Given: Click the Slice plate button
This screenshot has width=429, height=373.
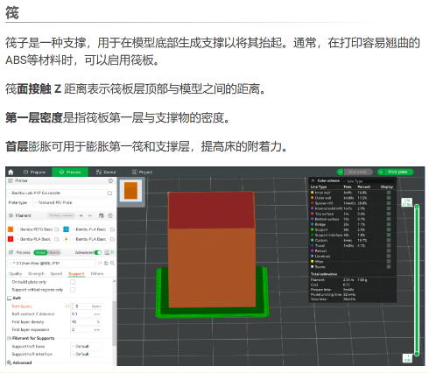Looking at the screenshot, I should (358, 172).
